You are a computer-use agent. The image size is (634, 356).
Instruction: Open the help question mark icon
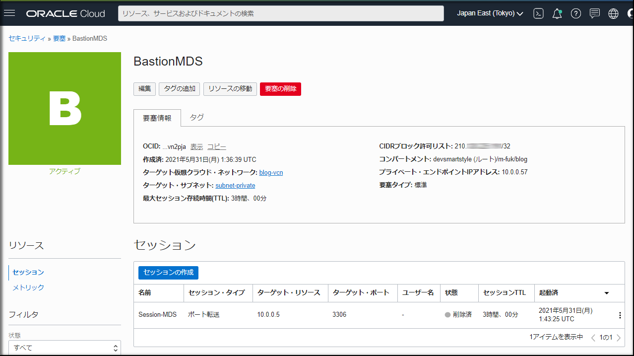click(575, 13)
